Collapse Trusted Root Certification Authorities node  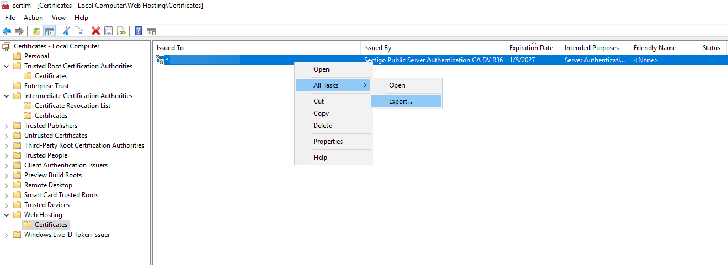pos(7,66)
